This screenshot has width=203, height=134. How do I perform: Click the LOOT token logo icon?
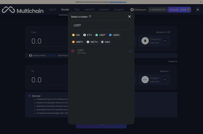click(73, 51)
